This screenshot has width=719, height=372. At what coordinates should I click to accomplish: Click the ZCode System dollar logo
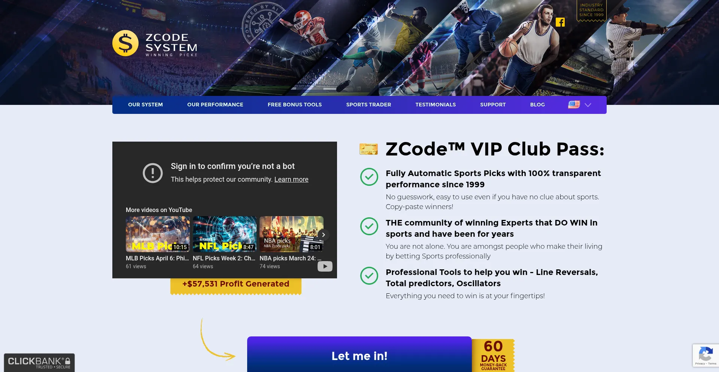coord(125,43)
